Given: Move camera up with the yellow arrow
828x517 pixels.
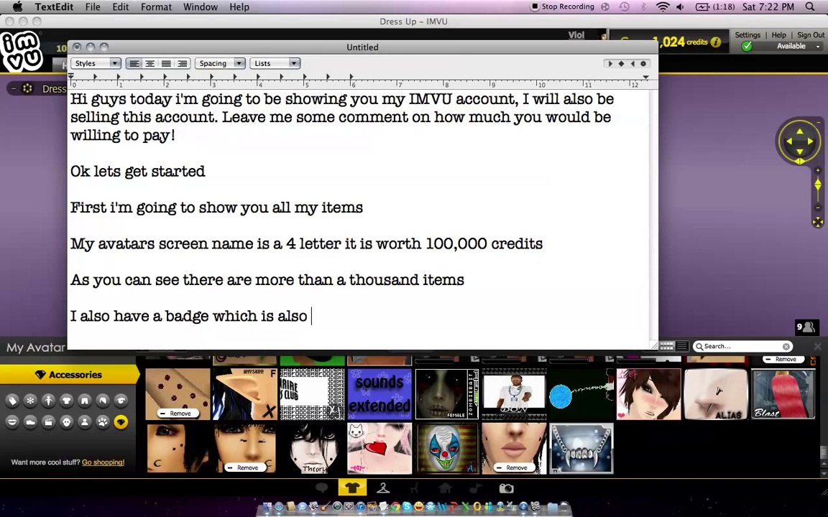Looking at the screenshot, I should (x=799, y=131).
